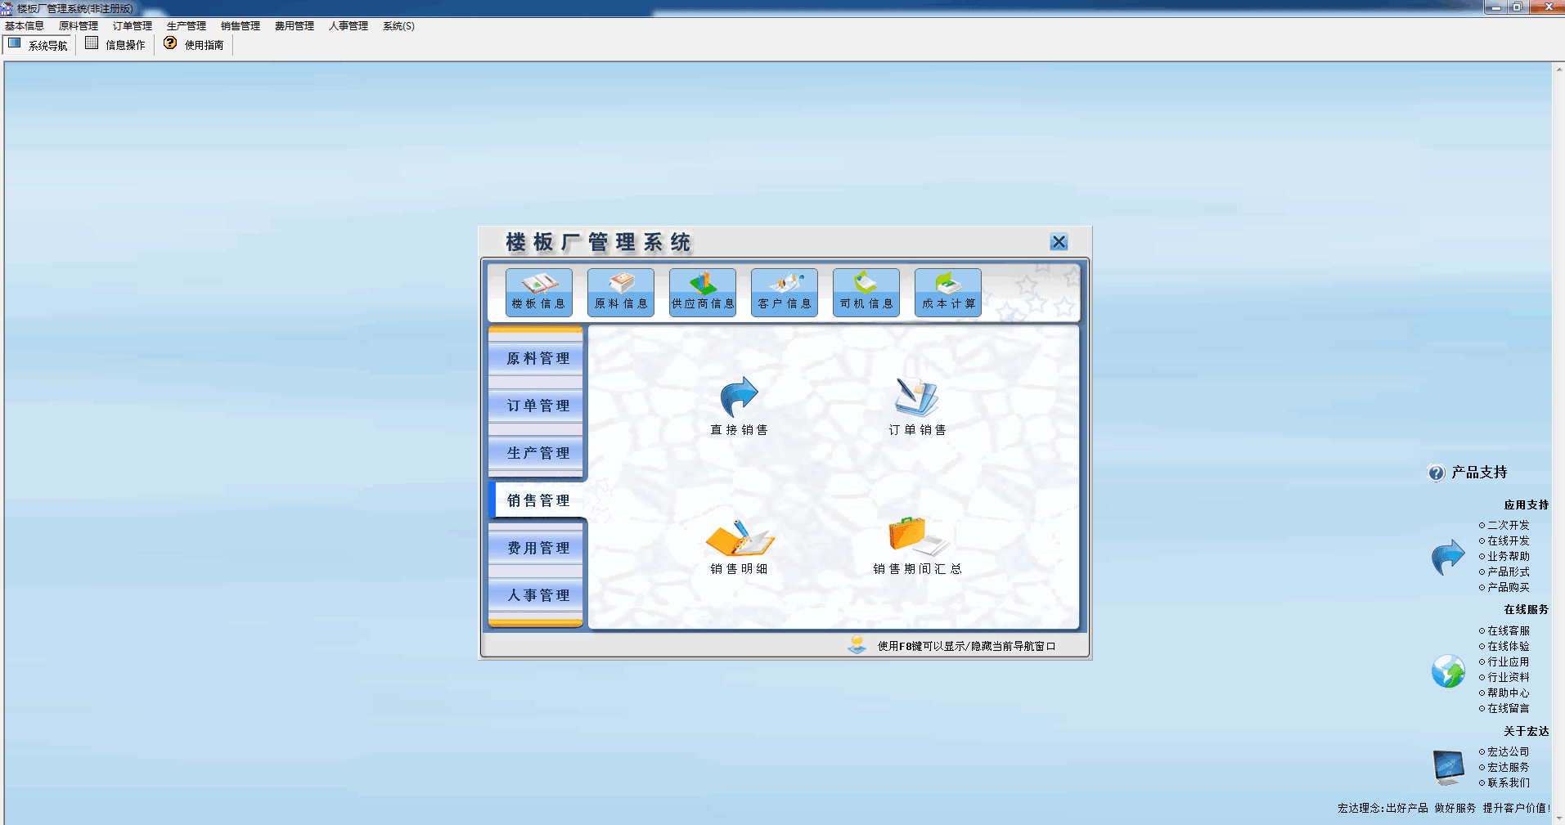Launch the 成本计算 cost calculation icon
Viewport: 1565px width, 825px height.
(x=947, y=292)
